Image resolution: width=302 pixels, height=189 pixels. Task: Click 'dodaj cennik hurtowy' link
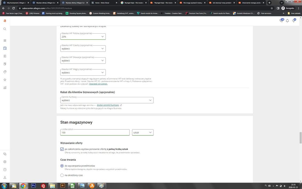[108, 105]
